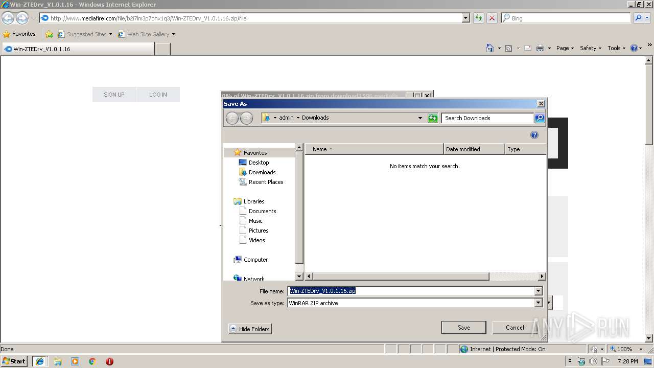Image resolution: width=654 pixels, height=368 pixels.
Task: Click Save As dialog help icon
Action: pyautogui.click(x=534, y=135)
